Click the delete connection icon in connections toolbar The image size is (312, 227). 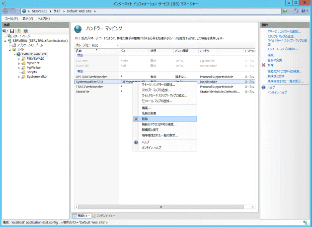click(x=26, y=31)
